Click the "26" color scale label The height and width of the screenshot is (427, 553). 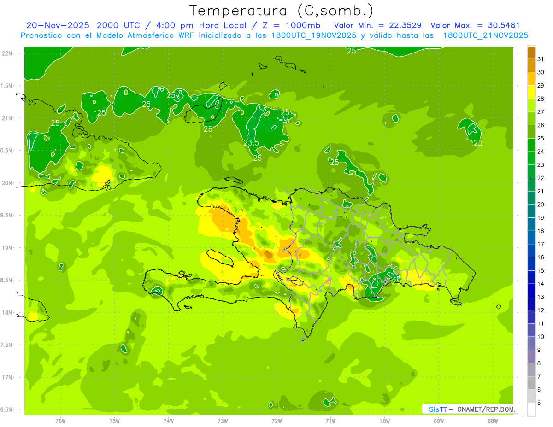pos(541,125)
